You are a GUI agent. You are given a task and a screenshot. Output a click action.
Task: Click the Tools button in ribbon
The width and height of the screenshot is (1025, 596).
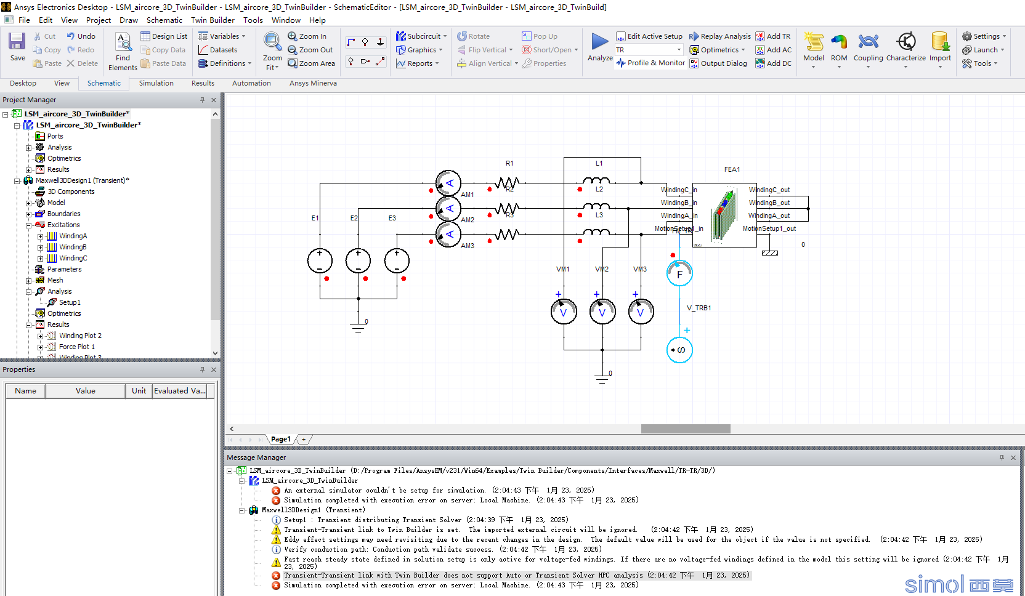pos(980,63)
